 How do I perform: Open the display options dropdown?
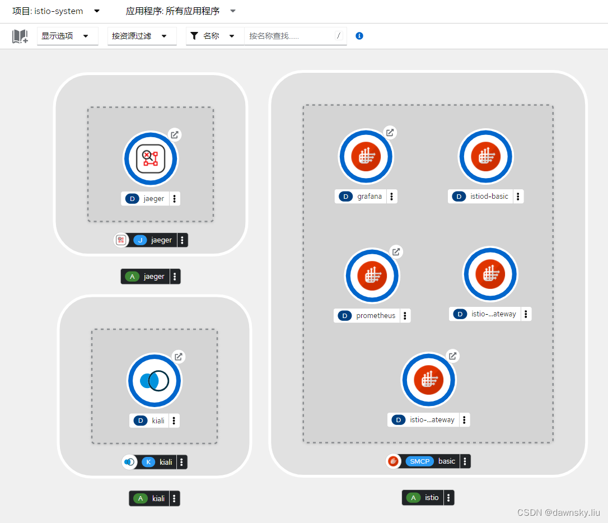tap(68, 36)
